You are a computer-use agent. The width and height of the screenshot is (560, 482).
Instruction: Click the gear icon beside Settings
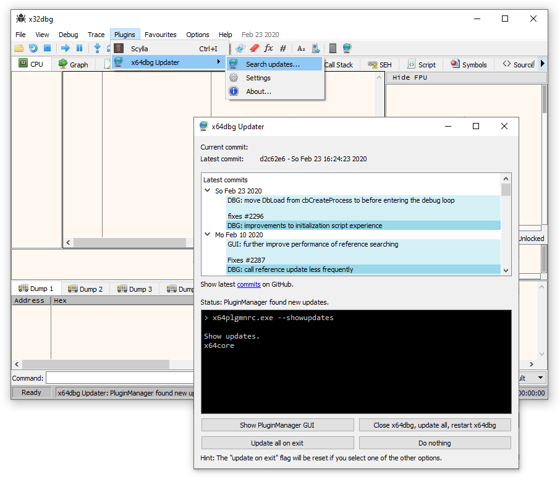[234, 77]
